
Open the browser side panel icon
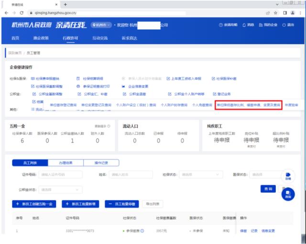pyautogui.click(x=285, y=13)
